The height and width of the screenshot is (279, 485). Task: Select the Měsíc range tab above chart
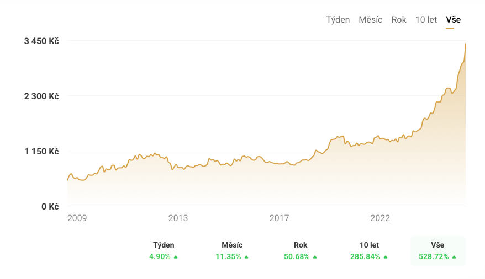click(370, 20)
